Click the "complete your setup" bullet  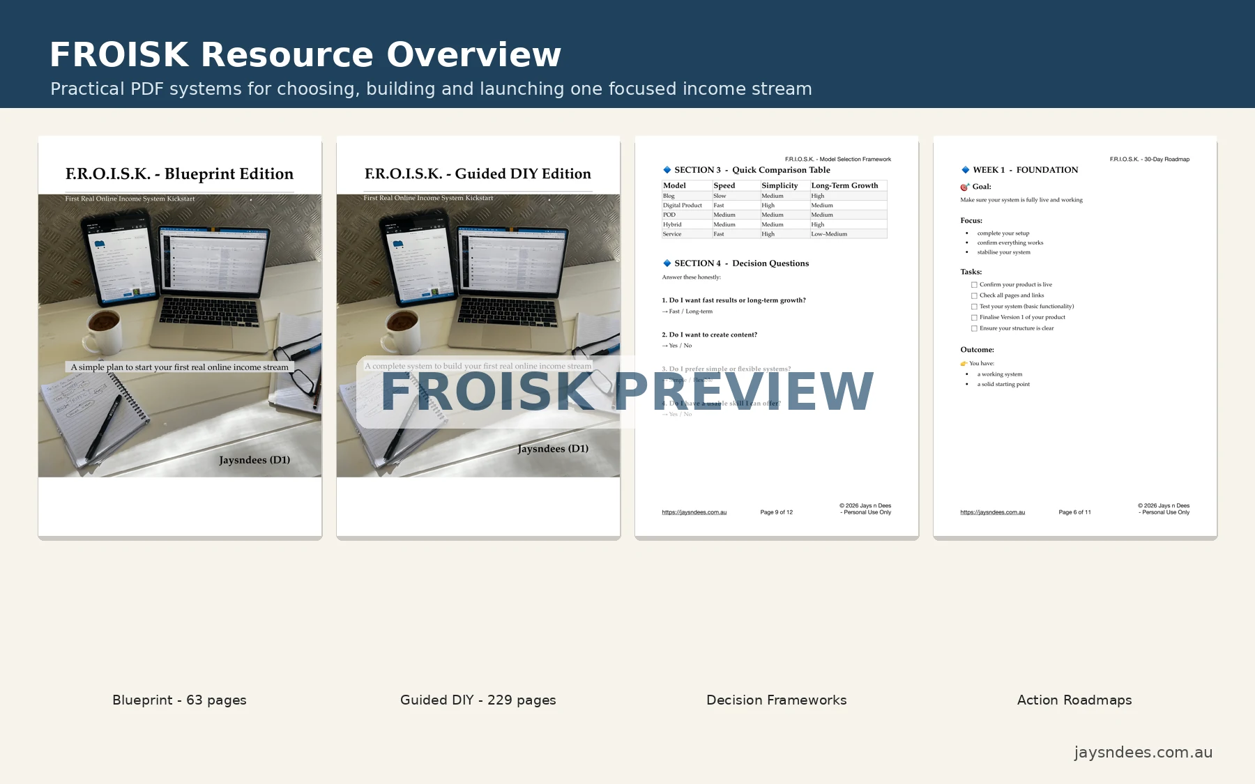coord(1003,233)
